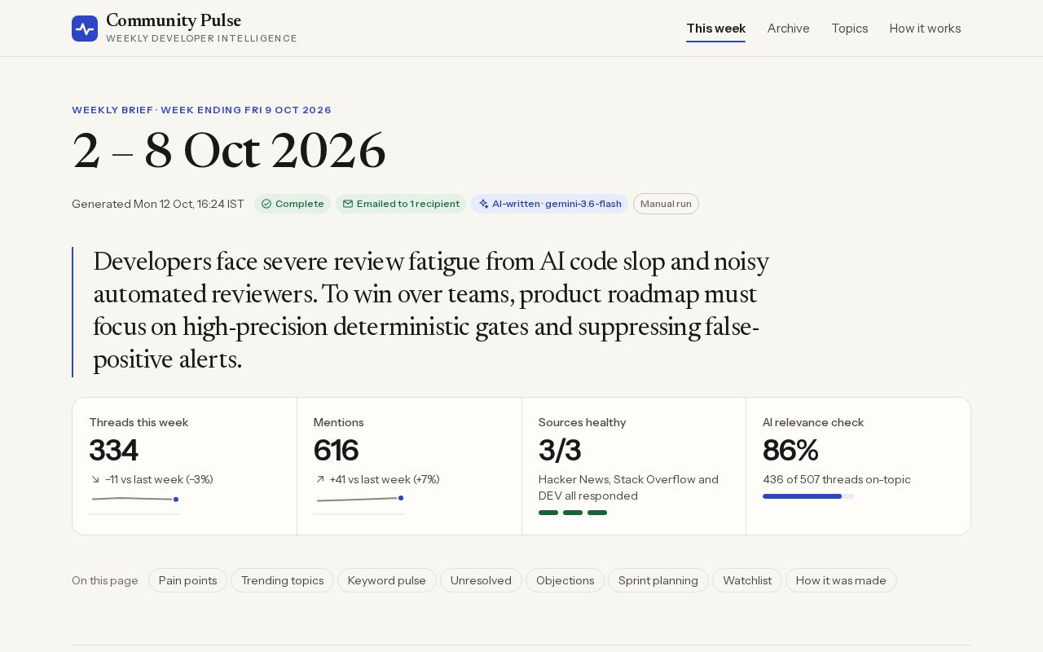Click the downward trend arrow under Threads

(x=95, y=479)
